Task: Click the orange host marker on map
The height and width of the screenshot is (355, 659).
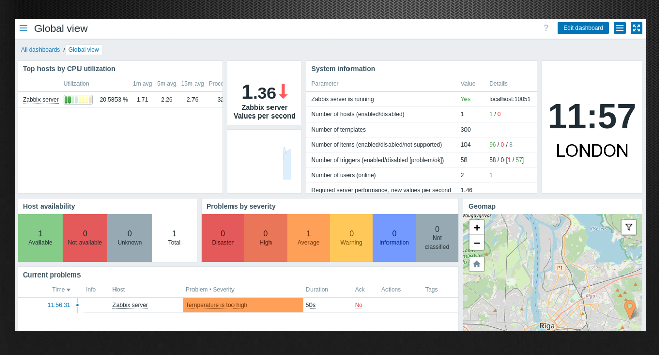Action: [630, 308]
